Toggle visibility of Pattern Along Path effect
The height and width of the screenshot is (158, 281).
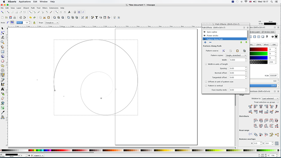(x=204, y=39)
